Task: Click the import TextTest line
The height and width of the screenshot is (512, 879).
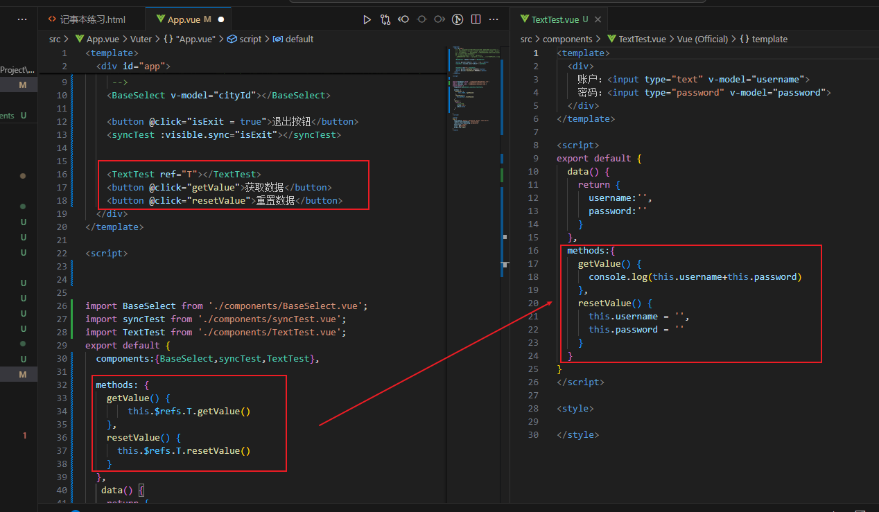Action: pyautogui.click(x=216, y=332)
